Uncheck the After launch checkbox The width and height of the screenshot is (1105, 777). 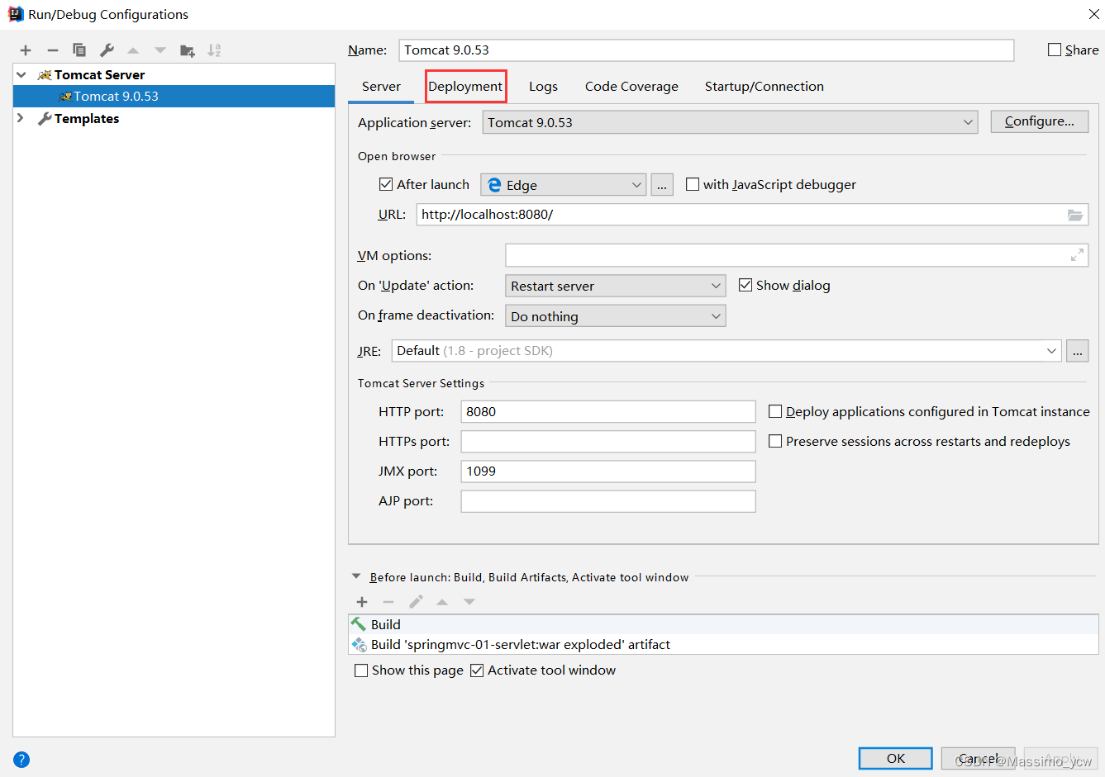tap(386, 184)
